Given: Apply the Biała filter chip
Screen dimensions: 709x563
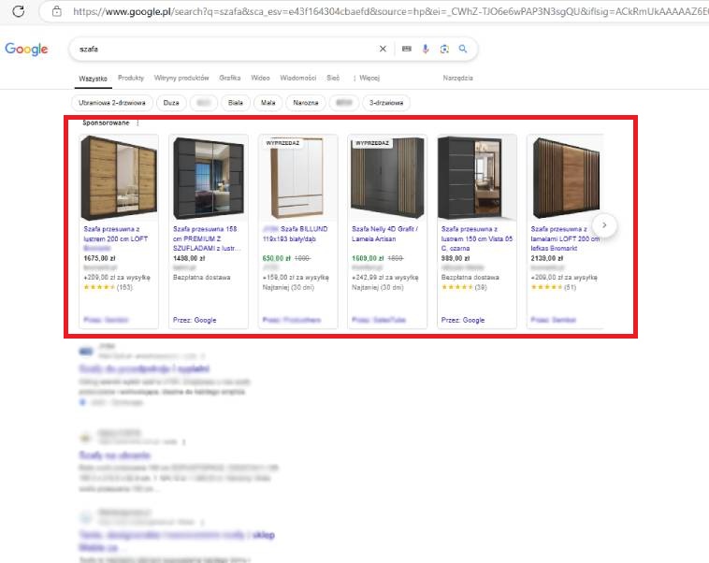Looking at the screenshot, I should 236,103.
